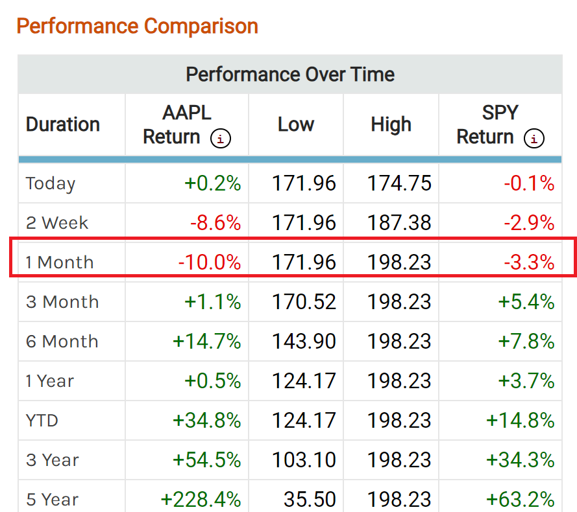Click the +14.8% SPY YTD return
577x512 pixels.
click(x=521, y=420)
